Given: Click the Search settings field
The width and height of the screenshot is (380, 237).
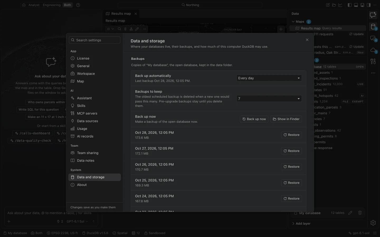Looking at the screenshot, I should click(94, 40).
